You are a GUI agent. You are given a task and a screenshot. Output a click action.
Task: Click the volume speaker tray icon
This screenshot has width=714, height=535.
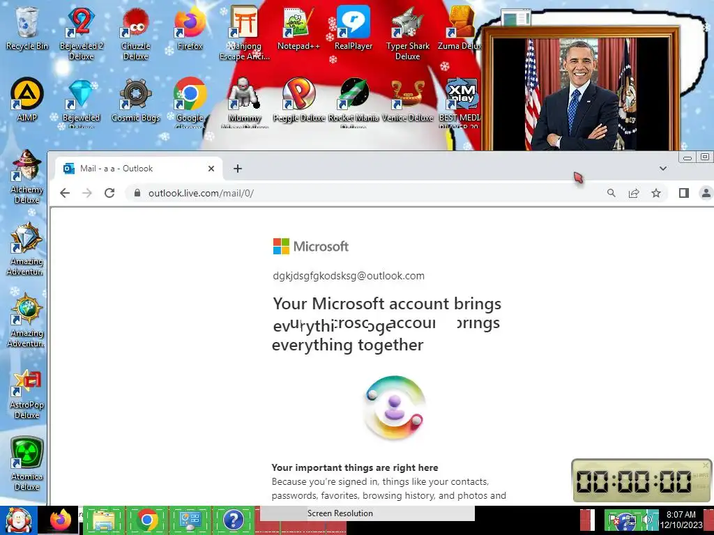648,520
